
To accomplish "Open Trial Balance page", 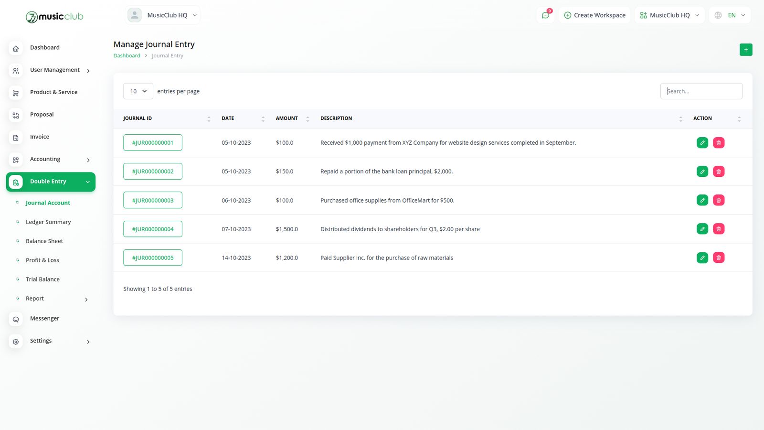I will tap(42, 279).
